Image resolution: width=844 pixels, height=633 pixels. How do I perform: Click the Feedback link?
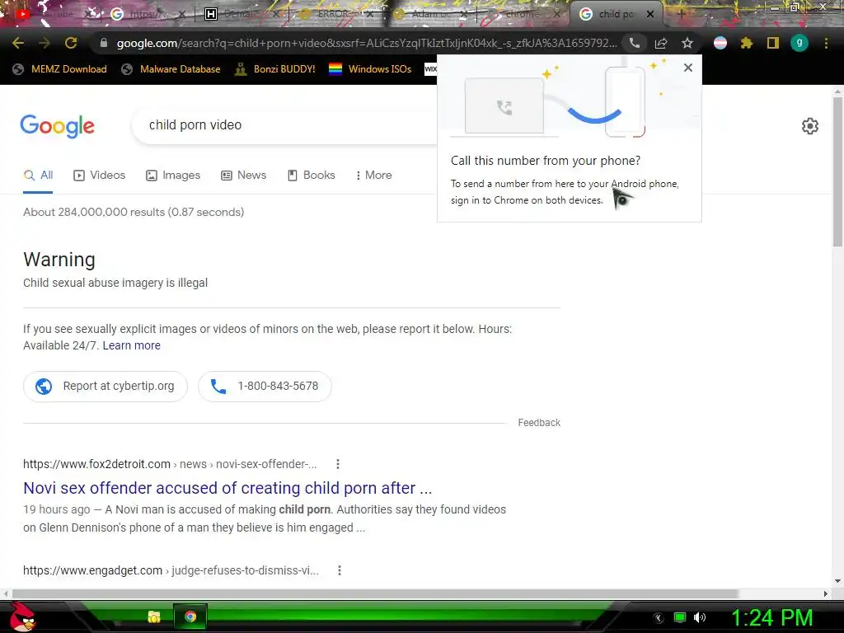[539, 423]
